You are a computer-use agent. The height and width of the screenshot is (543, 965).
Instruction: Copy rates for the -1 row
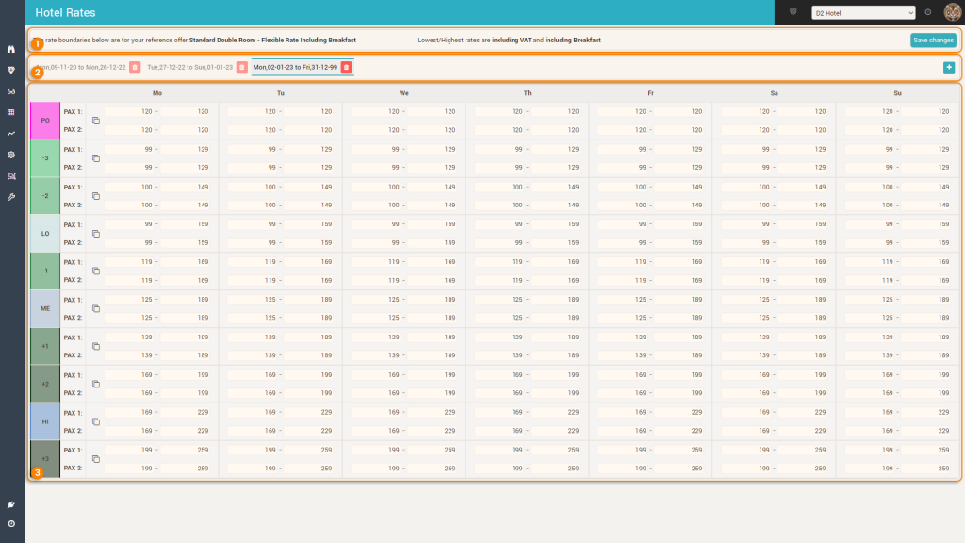pyautogui.click(x=96, y=271)
